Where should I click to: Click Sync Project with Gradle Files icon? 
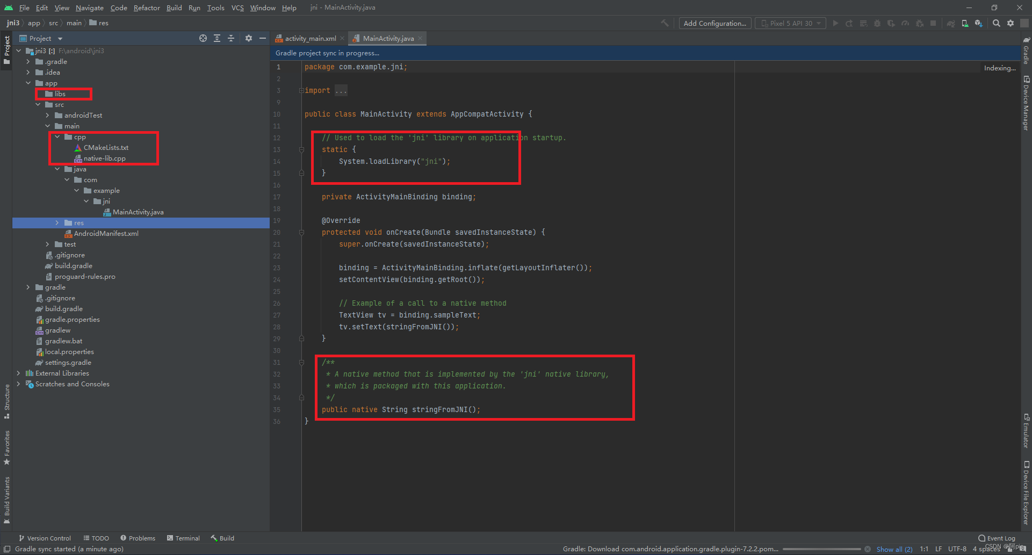point(951,23)
